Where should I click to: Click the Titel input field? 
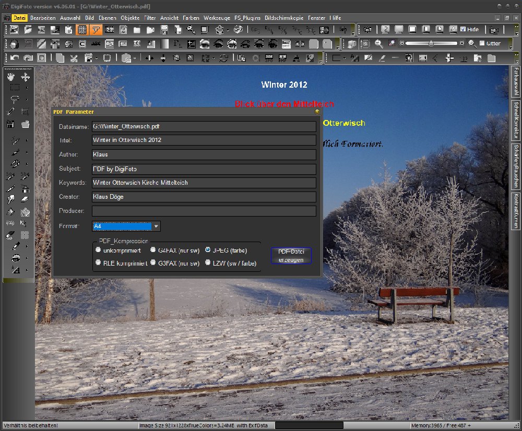(204, 140)
